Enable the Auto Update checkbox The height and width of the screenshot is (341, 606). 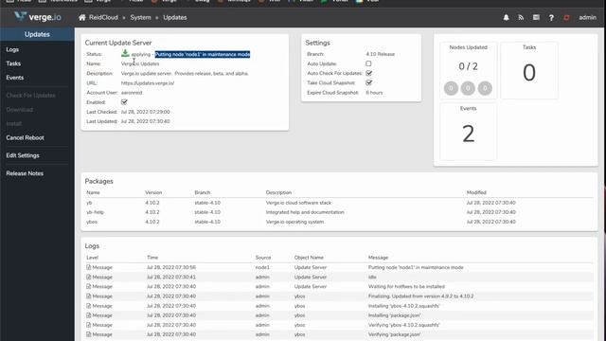pyautogui.click(x=368, y=63)
